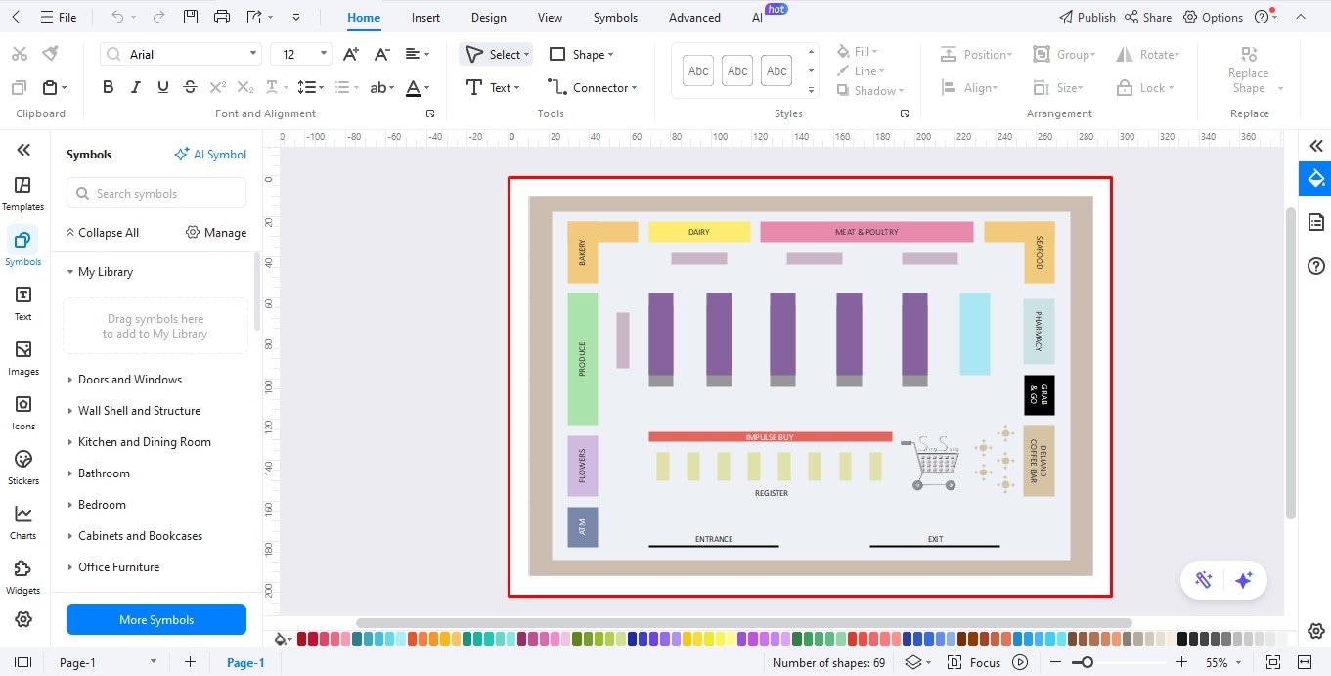This screenshot has width=1331, height=676.
Task: Open the Stickers sidebar panel
Action: [23, 468]
